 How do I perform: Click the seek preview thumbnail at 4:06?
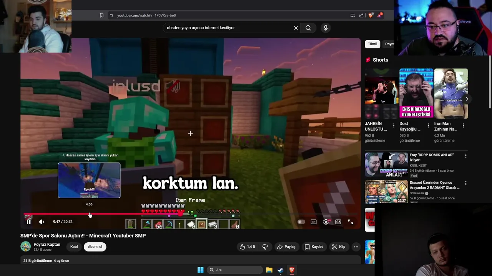[x=89, y=180]
